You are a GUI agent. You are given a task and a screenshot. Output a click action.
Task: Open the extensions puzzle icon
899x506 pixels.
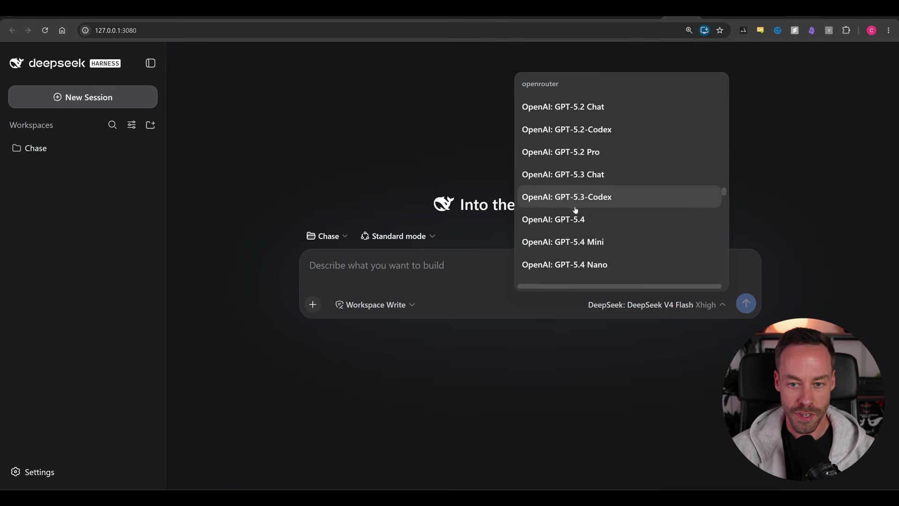pyautogui.click(x=846, y=30)
